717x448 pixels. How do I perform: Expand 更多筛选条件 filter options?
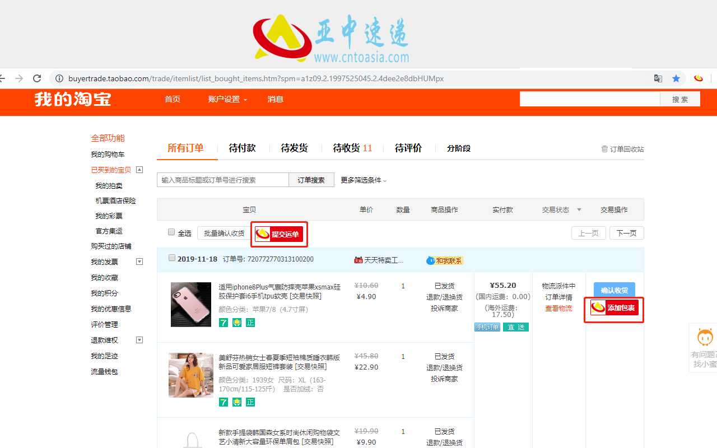(364, 180)
